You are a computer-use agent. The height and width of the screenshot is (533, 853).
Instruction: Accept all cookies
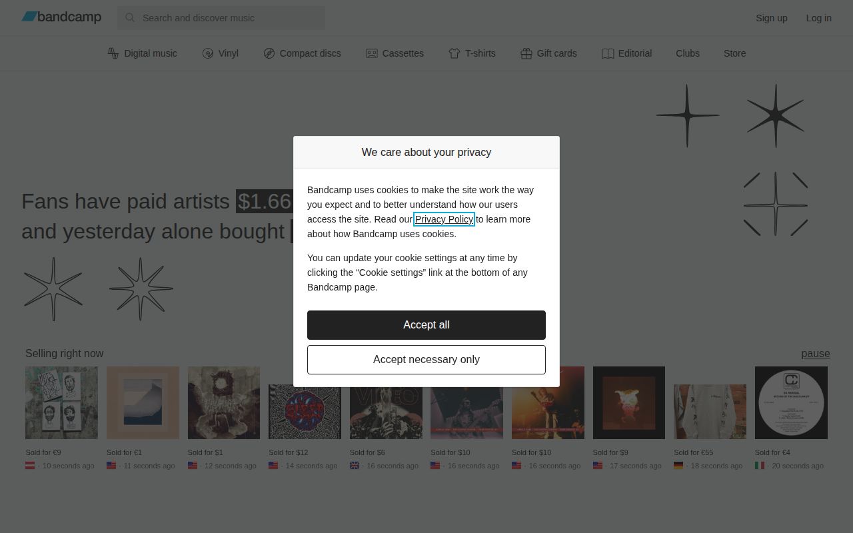pyautogui.click(x=426, y=324)
